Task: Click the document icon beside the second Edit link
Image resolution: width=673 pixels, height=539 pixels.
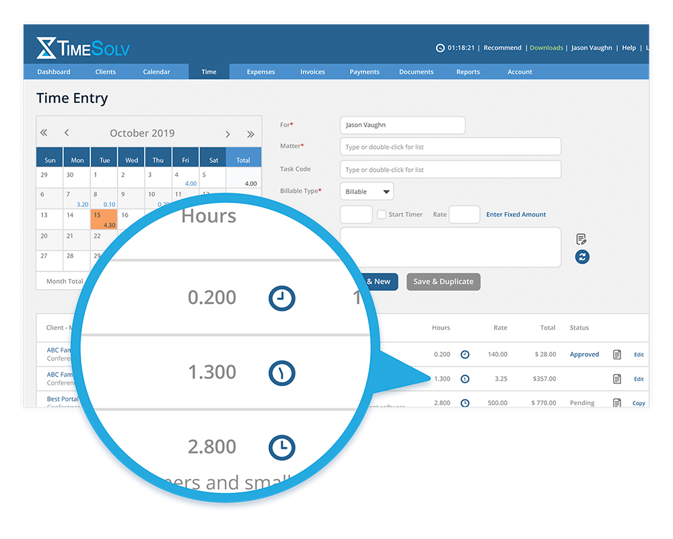Action: (617, 379)
